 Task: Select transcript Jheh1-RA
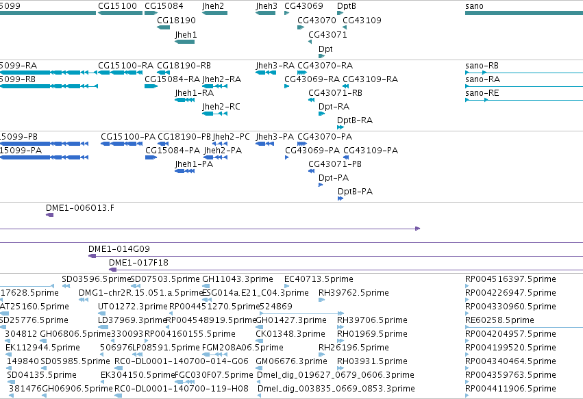(x=185, y=100)
